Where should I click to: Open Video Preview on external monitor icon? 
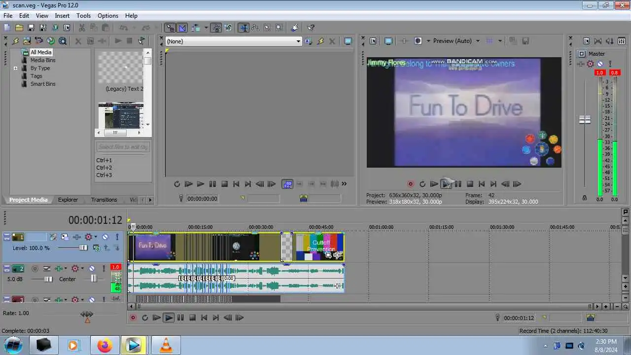coord(388,41)
